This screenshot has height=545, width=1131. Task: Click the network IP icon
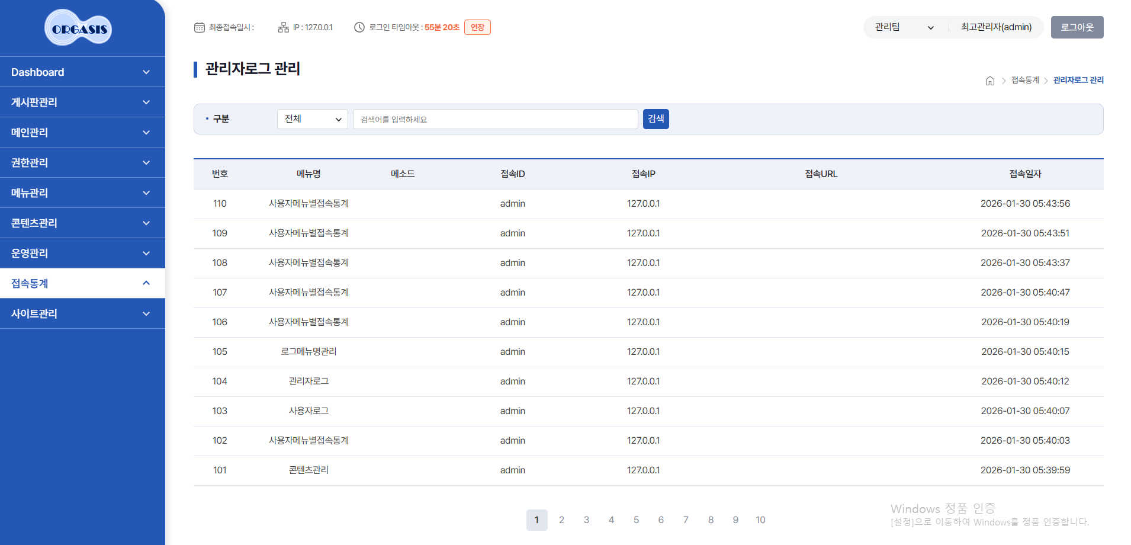[x=283, y=27]
